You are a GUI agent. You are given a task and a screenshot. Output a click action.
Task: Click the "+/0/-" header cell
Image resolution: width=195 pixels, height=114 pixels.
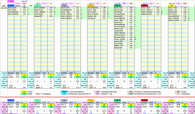31,6
